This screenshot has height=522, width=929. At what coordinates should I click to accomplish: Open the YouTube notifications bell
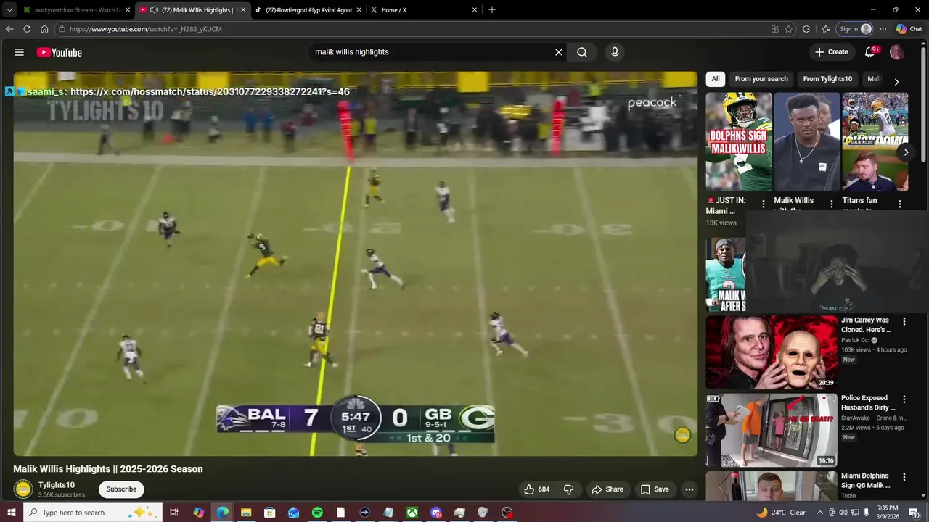coord(869,52)
